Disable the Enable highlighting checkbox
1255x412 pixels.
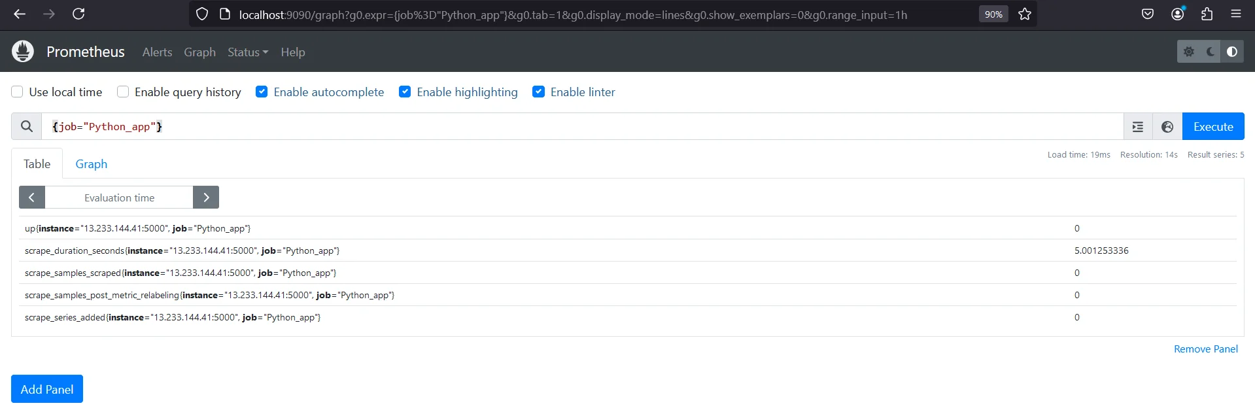coord(405,92)
